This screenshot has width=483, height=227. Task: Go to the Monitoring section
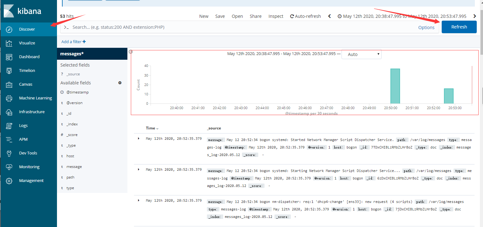tap(28, 167)
